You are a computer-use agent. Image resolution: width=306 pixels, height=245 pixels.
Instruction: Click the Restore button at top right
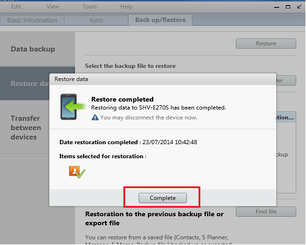[x=266, y=43]
